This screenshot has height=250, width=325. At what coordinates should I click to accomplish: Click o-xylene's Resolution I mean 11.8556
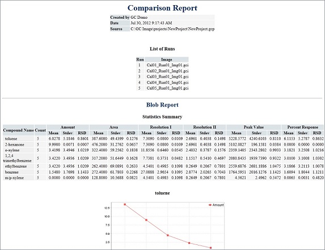[x=147, y=150]
